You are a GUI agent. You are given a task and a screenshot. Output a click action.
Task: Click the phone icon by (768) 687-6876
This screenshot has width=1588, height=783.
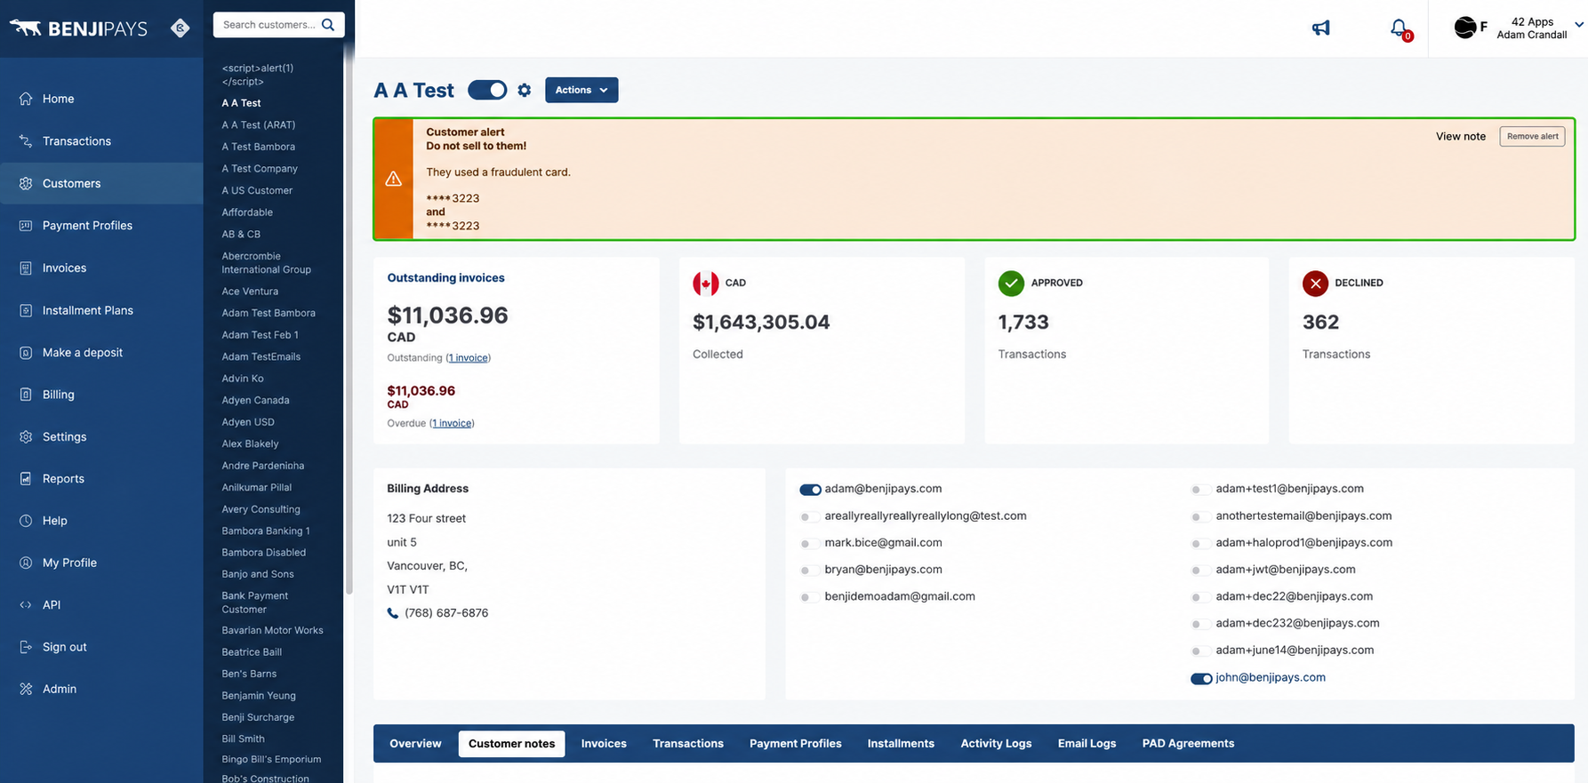(x=393, y=613)
